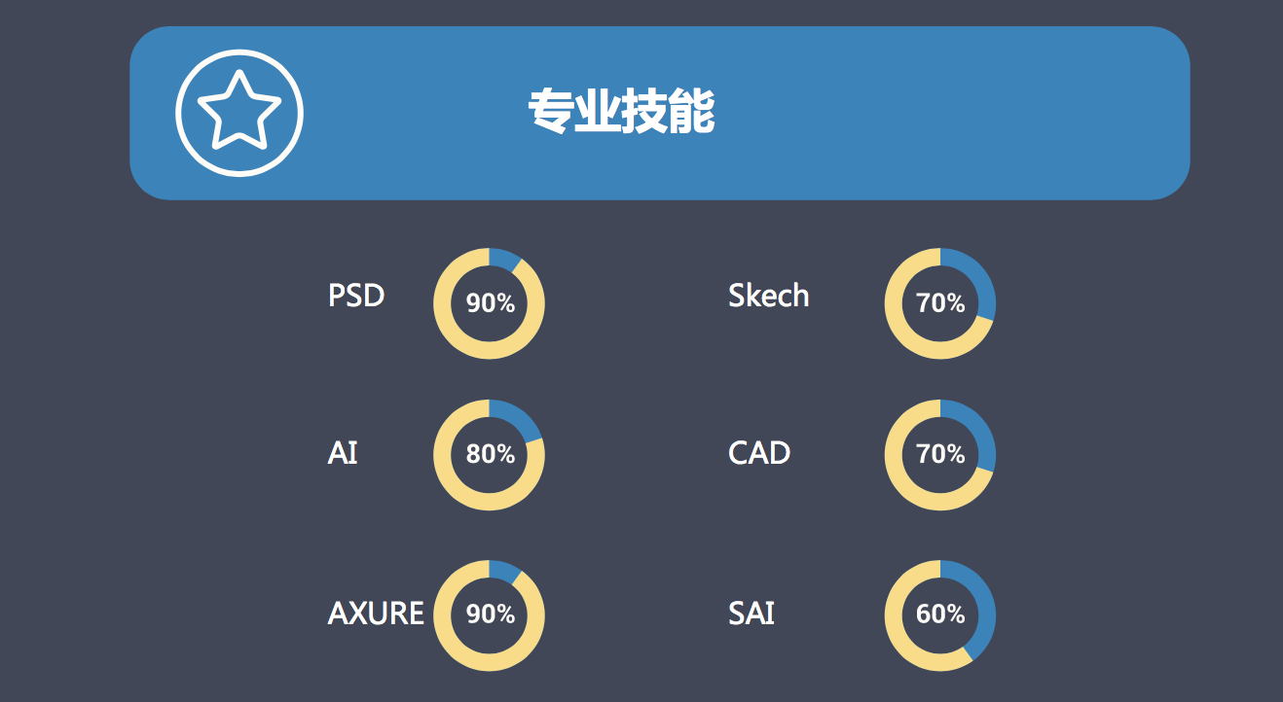Click the star icon in the header
This screenshot has width=1283, height=702.
point(239,113)
